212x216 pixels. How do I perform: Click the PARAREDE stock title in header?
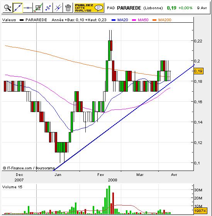point(129,8)
